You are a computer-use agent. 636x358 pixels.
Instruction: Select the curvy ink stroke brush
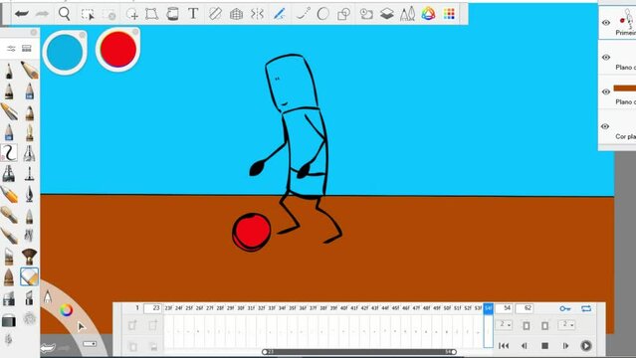(x=9, y=153)
